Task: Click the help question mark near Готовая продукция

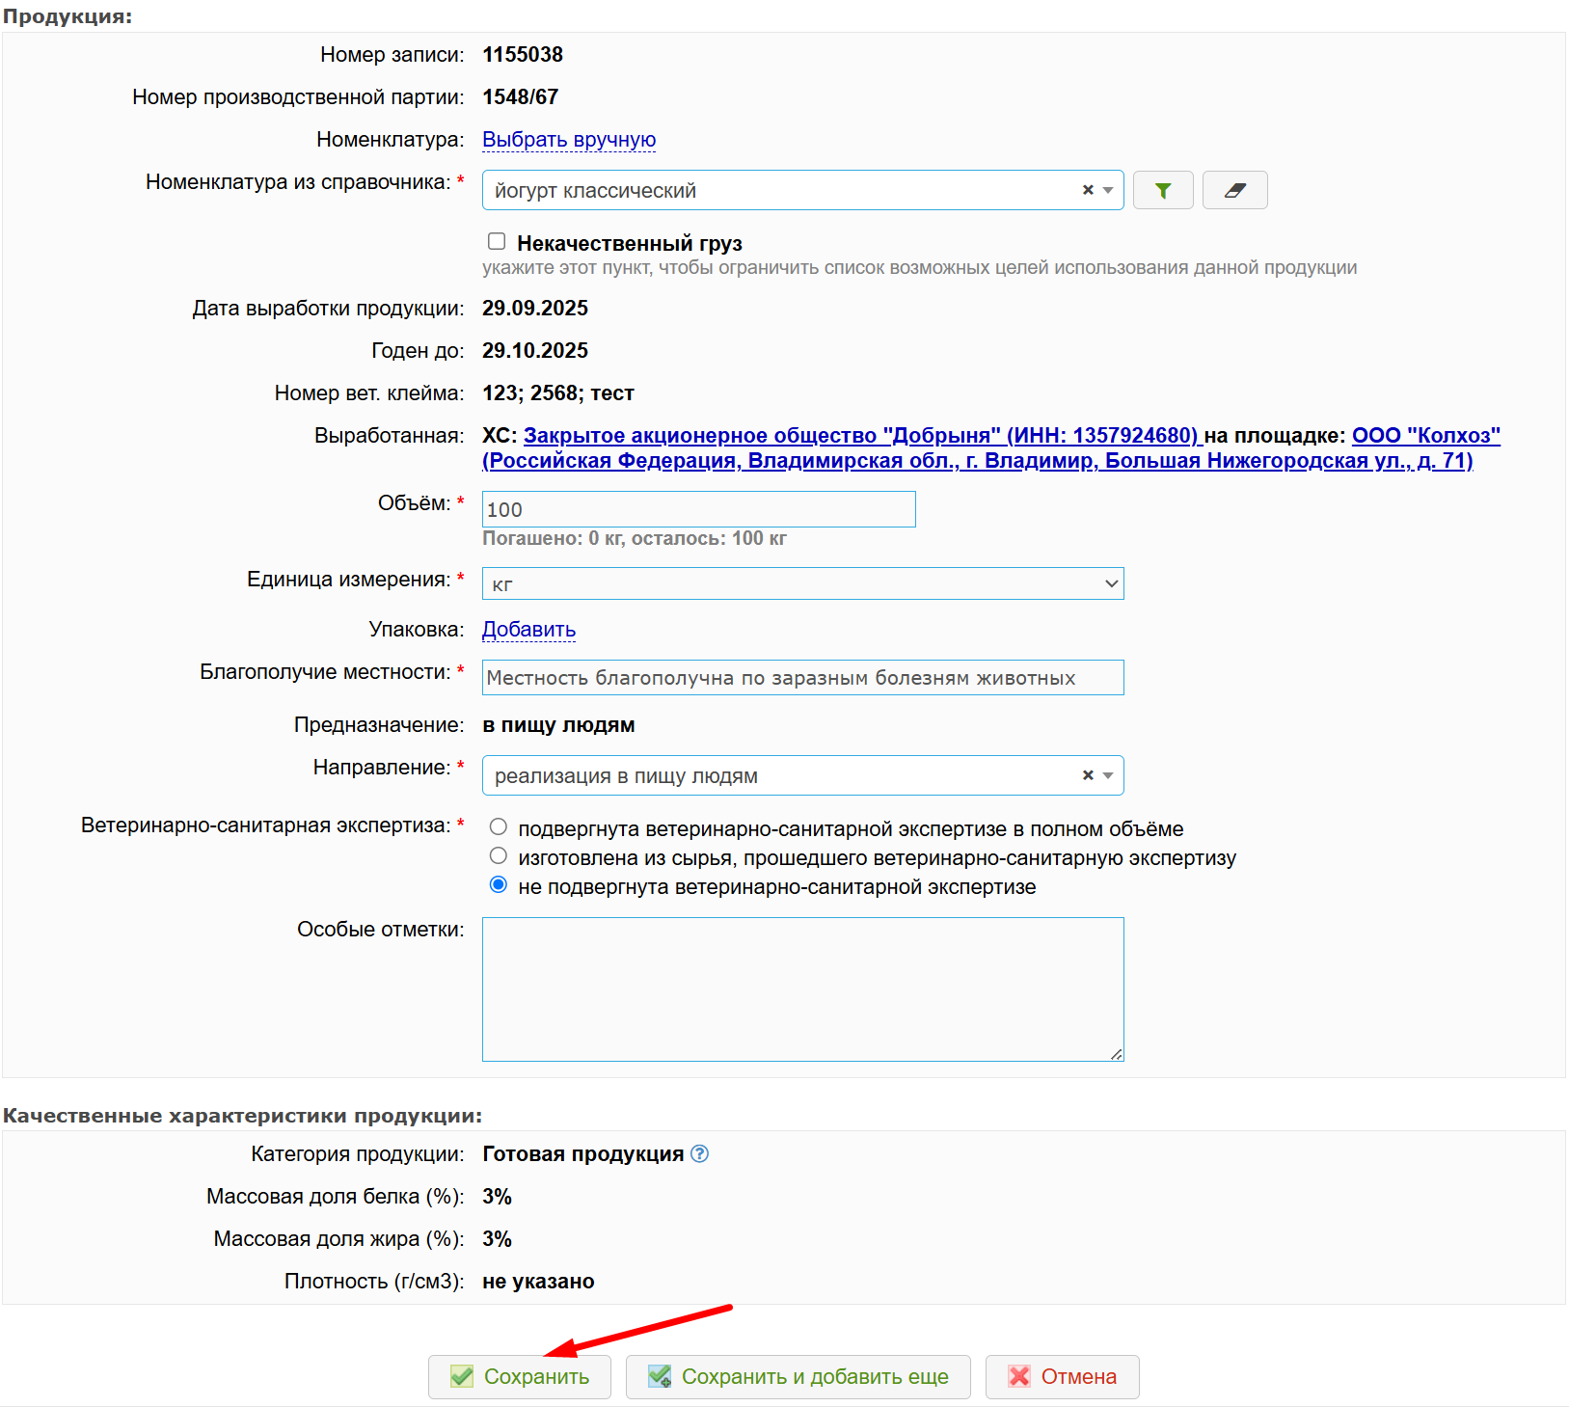Action: pos(700,1154)
